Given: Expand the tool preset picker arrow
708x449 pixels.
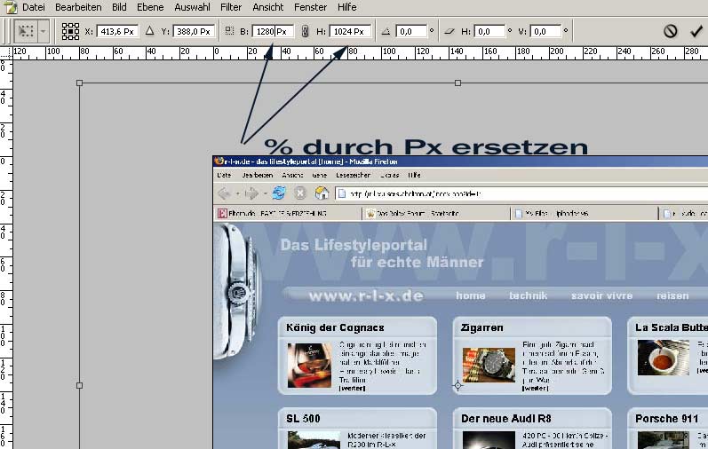Looking at the screenshot, I should pos(43,31).
